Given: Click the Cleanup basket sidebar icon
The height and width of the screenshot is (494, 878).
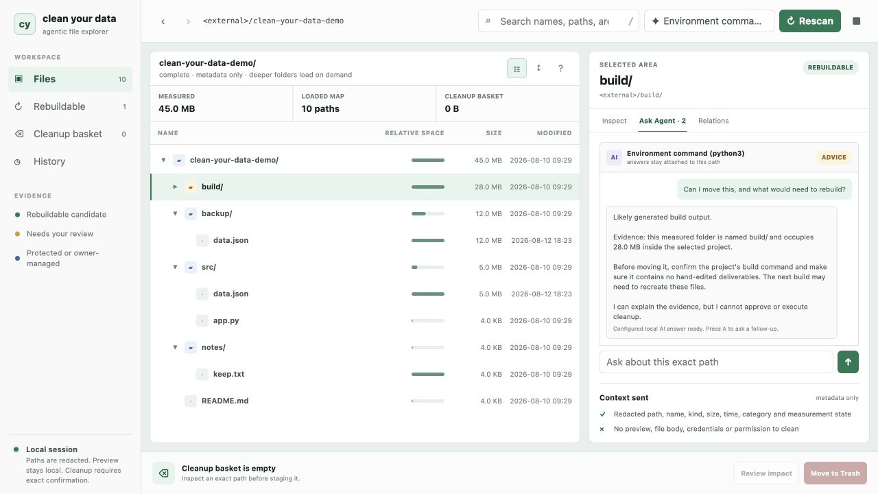Looking at the screenshot, I should point(19,134).
